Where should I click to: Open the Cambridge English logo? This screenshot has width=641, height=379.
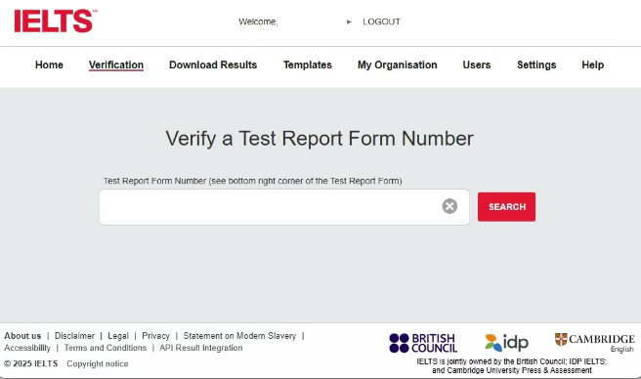(x=594, y=343)
